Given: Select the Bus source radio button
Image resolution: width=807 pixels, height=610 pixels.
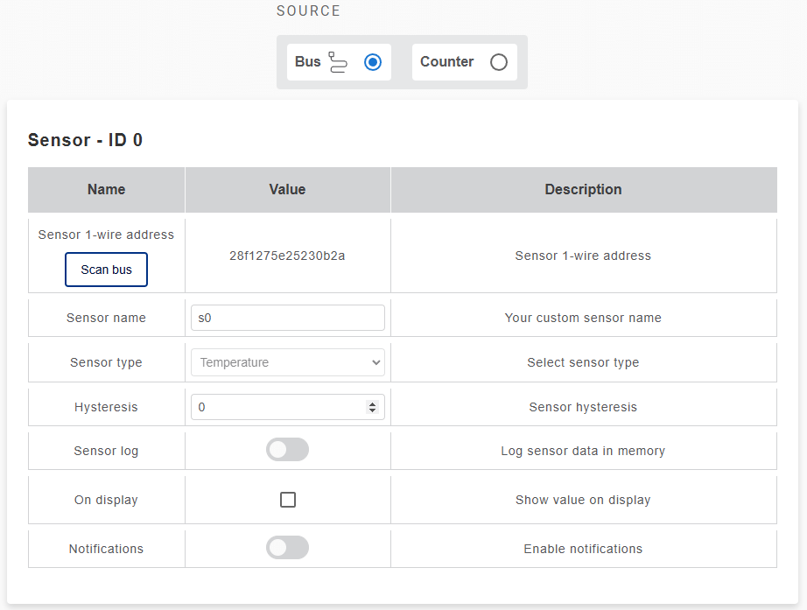Looking at the screenshot, I should pos(373,62).
